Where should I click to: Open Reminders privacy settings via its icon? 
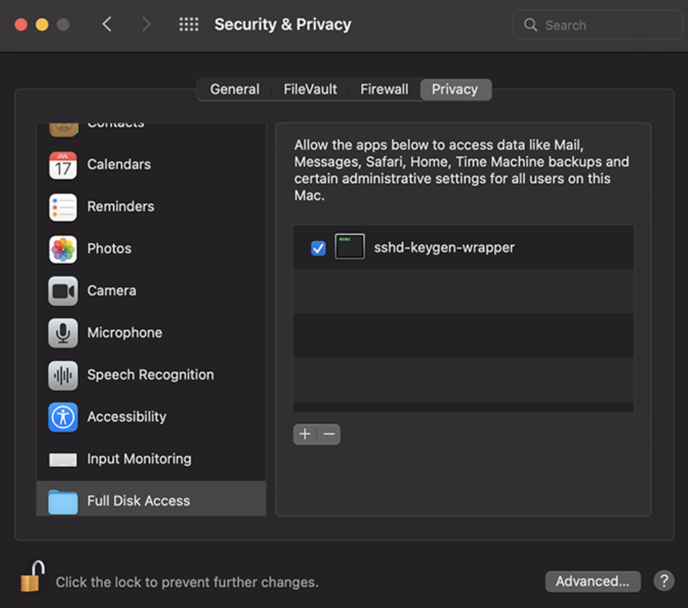point(62,206)
